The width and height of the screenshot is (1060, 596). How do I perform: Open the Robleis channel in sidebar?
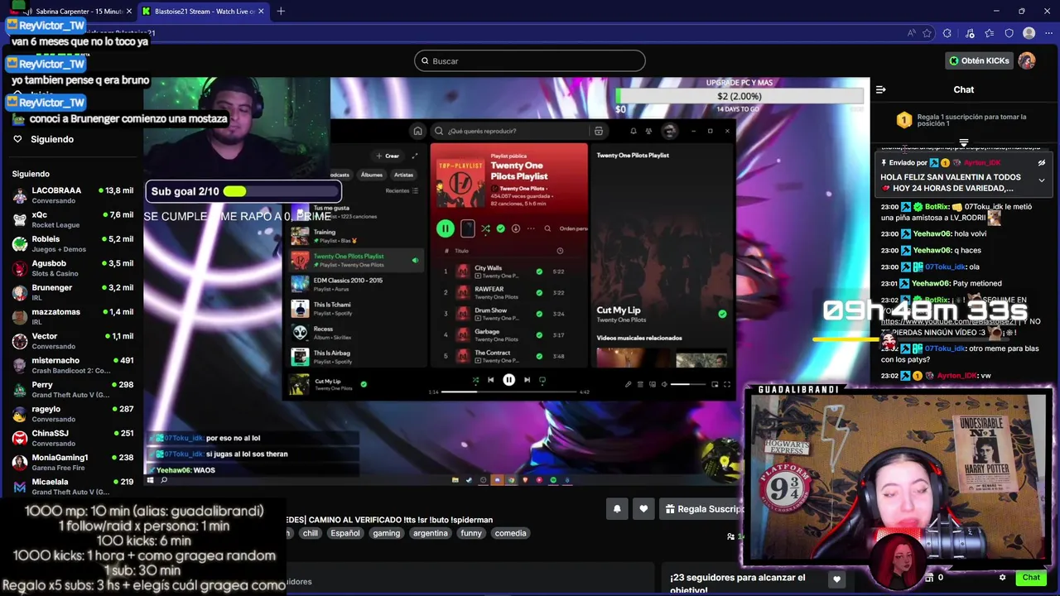coord(73,243)
